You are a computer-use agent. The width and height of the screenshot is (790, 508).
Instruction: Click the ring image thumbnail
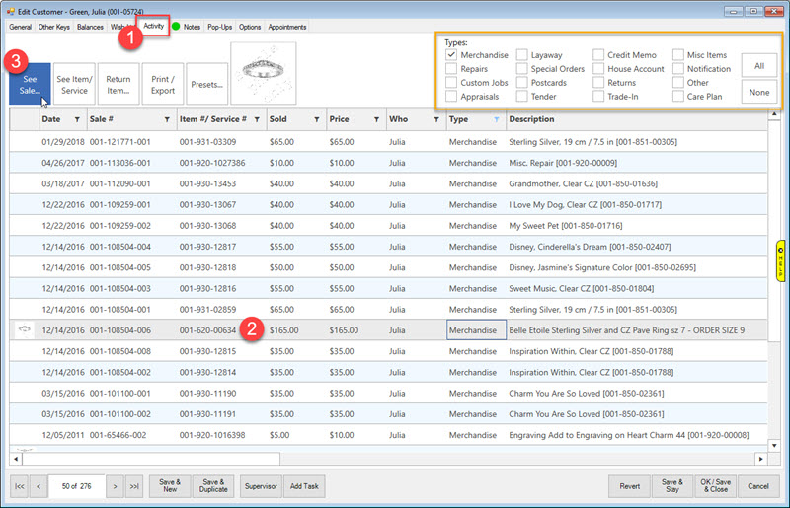pos(263,74)
